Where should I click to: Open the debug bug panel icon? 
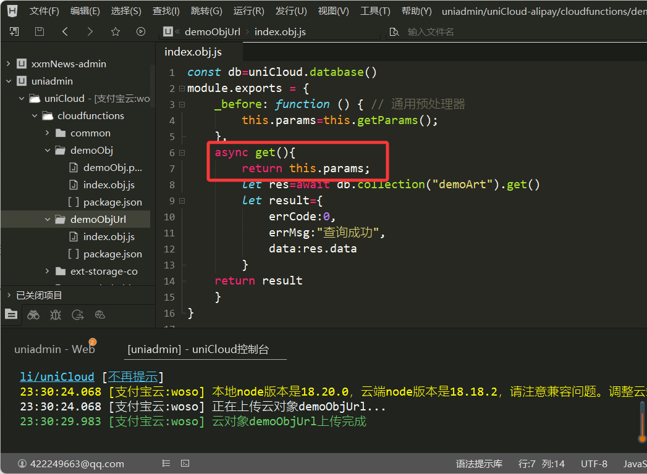56,315
